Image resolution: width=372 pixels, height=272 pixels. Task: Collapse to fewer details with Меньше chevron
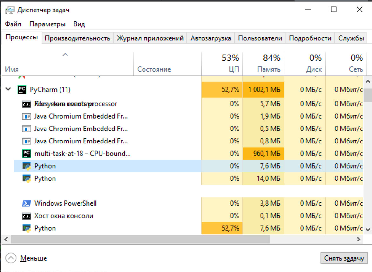(x=11, y=258)
